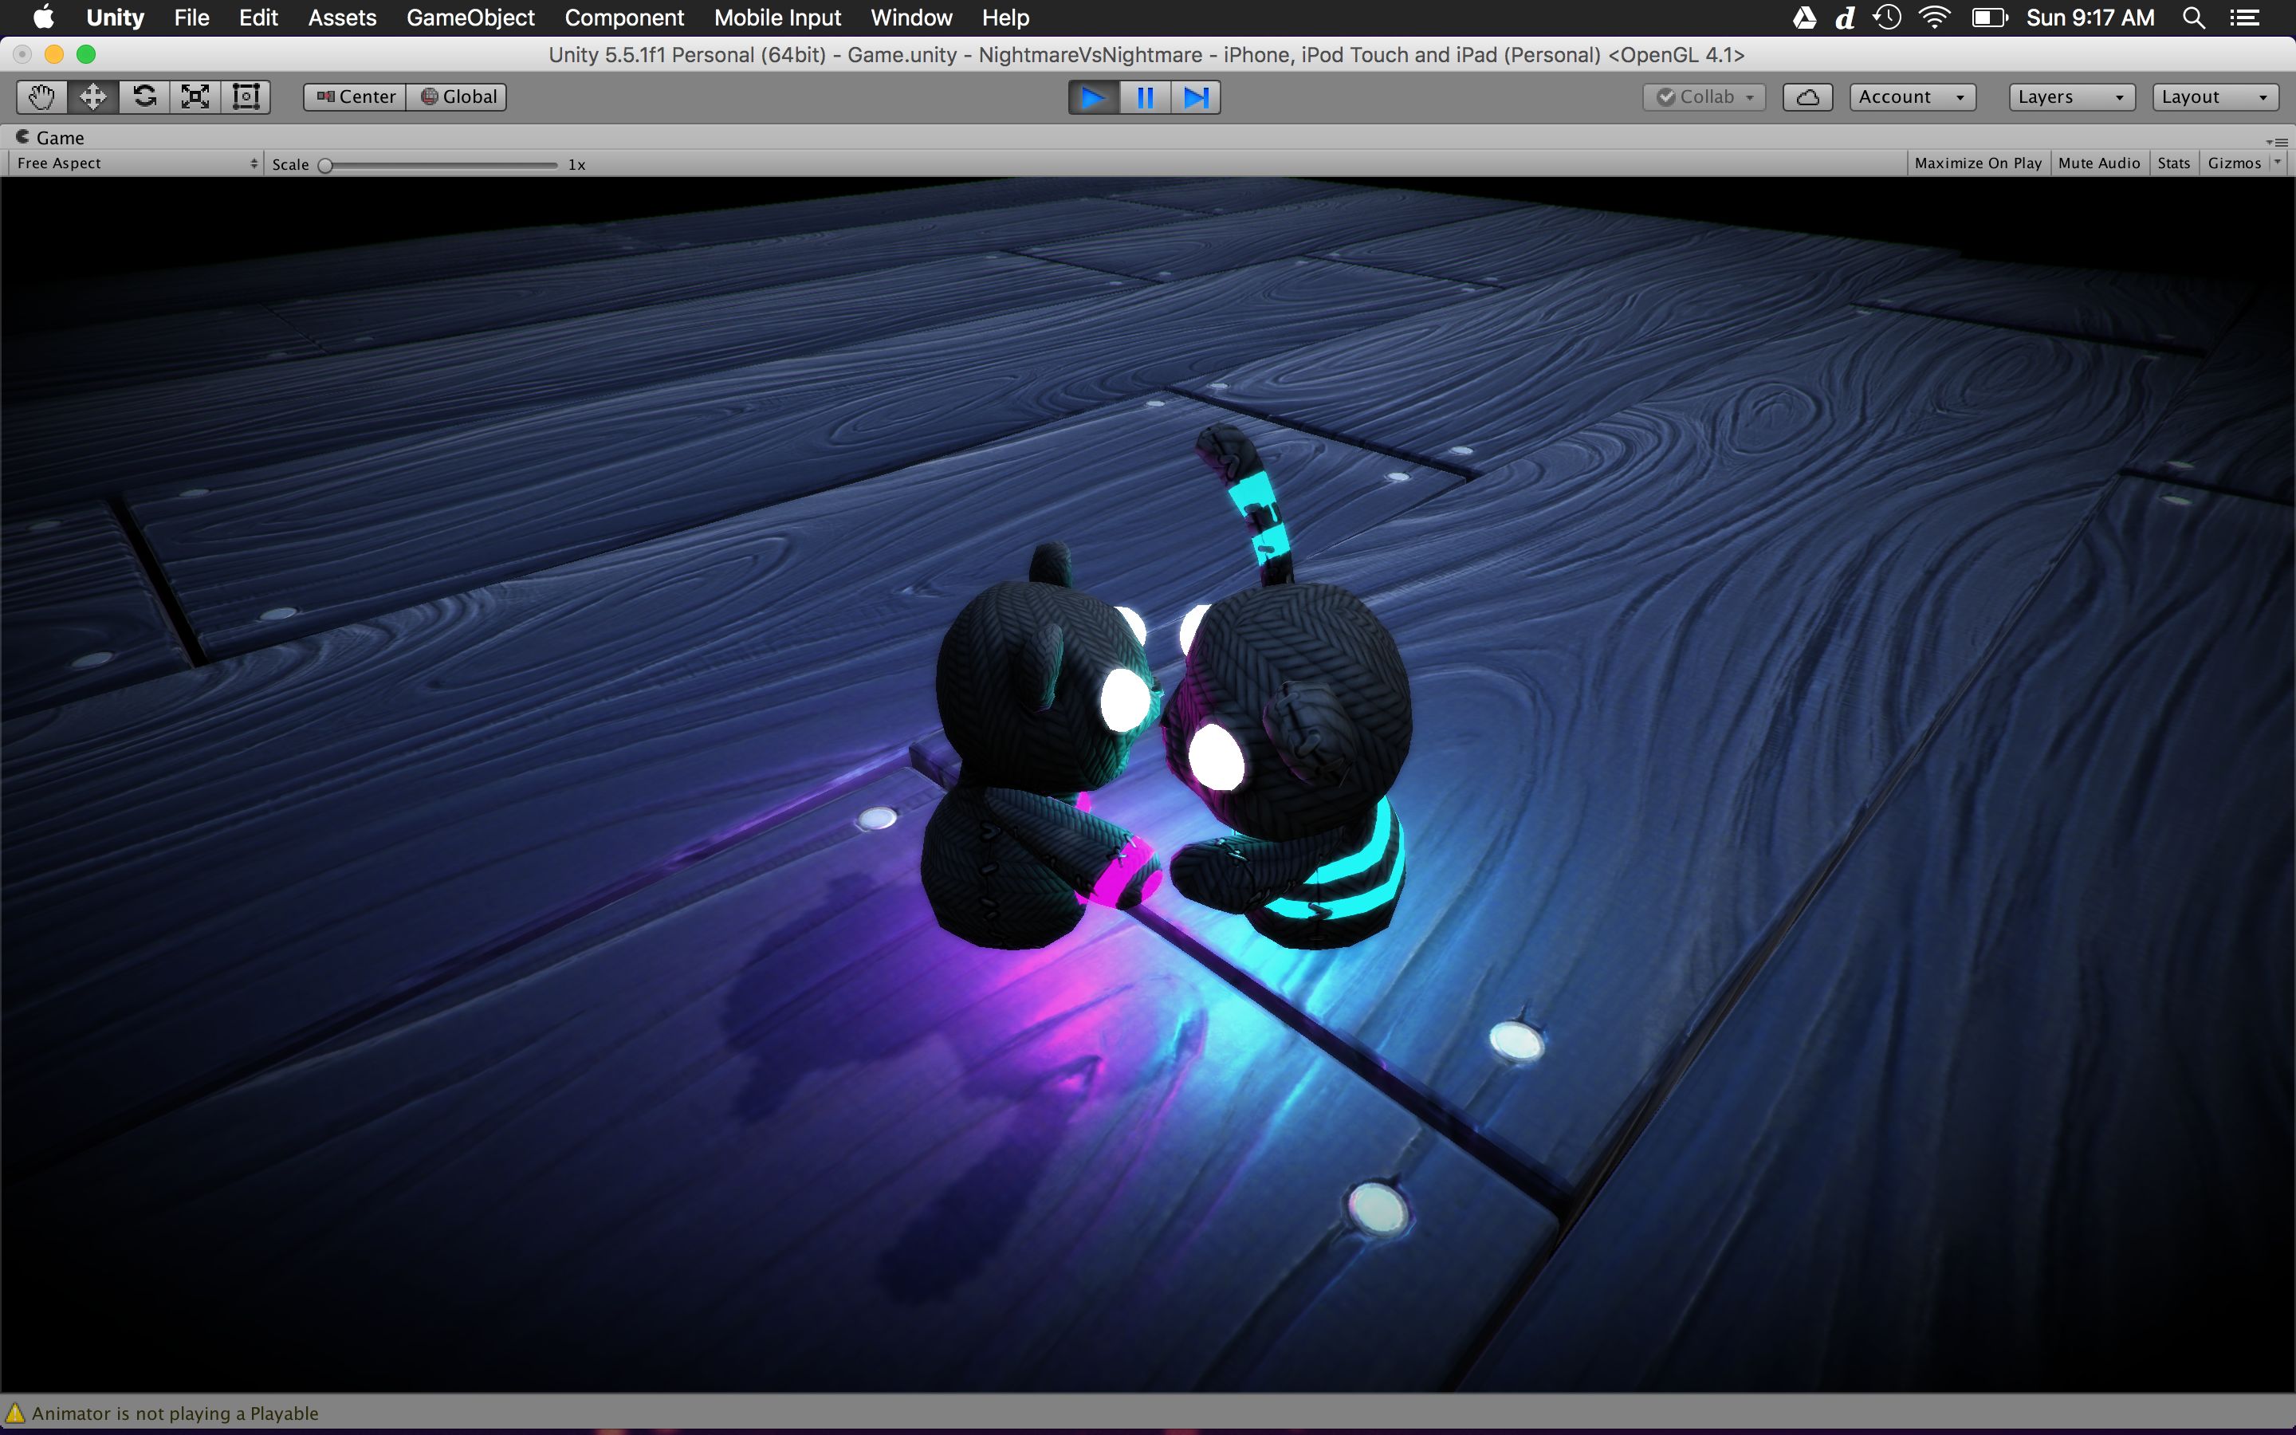The height and width of the screenshot is (1435, 2296).
Task: Click the Game view Scale slider
Action: tap(440, 165)
